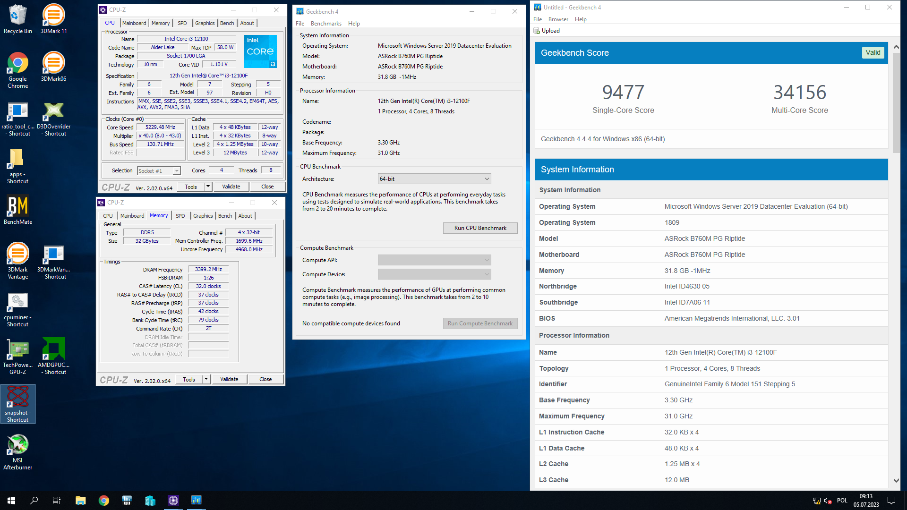Open the Recycle Bin desktop icon

(17, 19)
